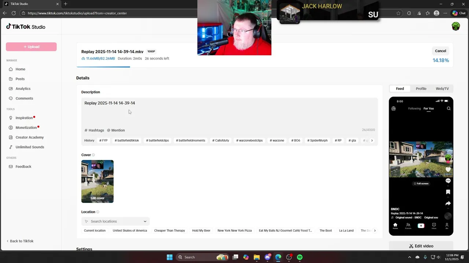Screen dimensions: 469x263
Task: Switch preview to Web/TV tab
Action: point(442,89)
